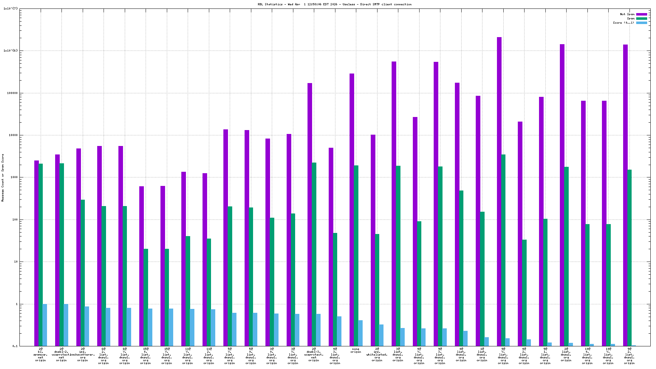Click the blue Score bar for ips.backscatterer.org
The width and height of the screenshot is (656, 369).
click(87, 326)
